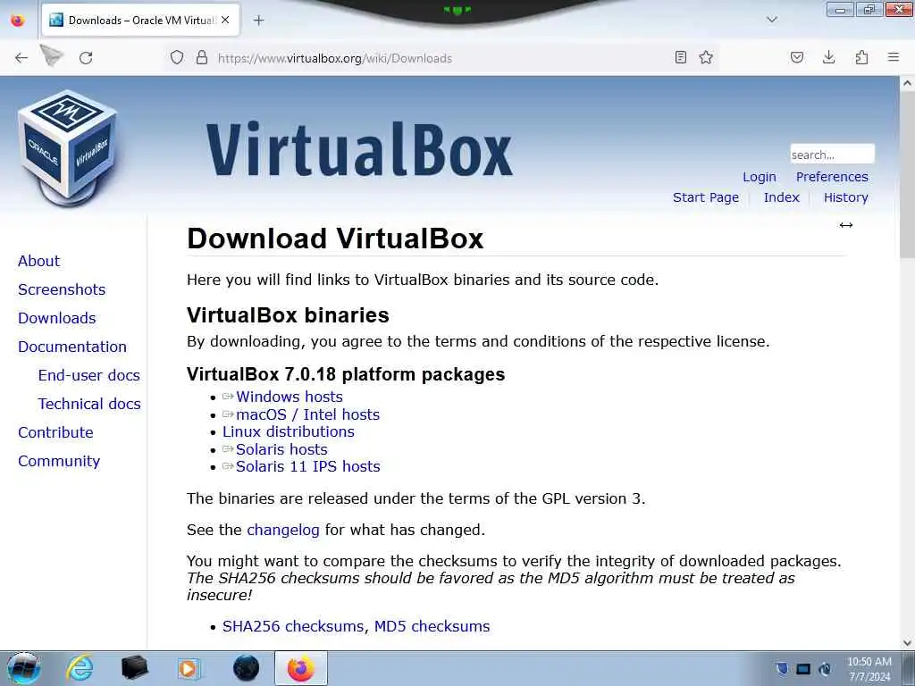Click the browser back arrow

point(21,58)
